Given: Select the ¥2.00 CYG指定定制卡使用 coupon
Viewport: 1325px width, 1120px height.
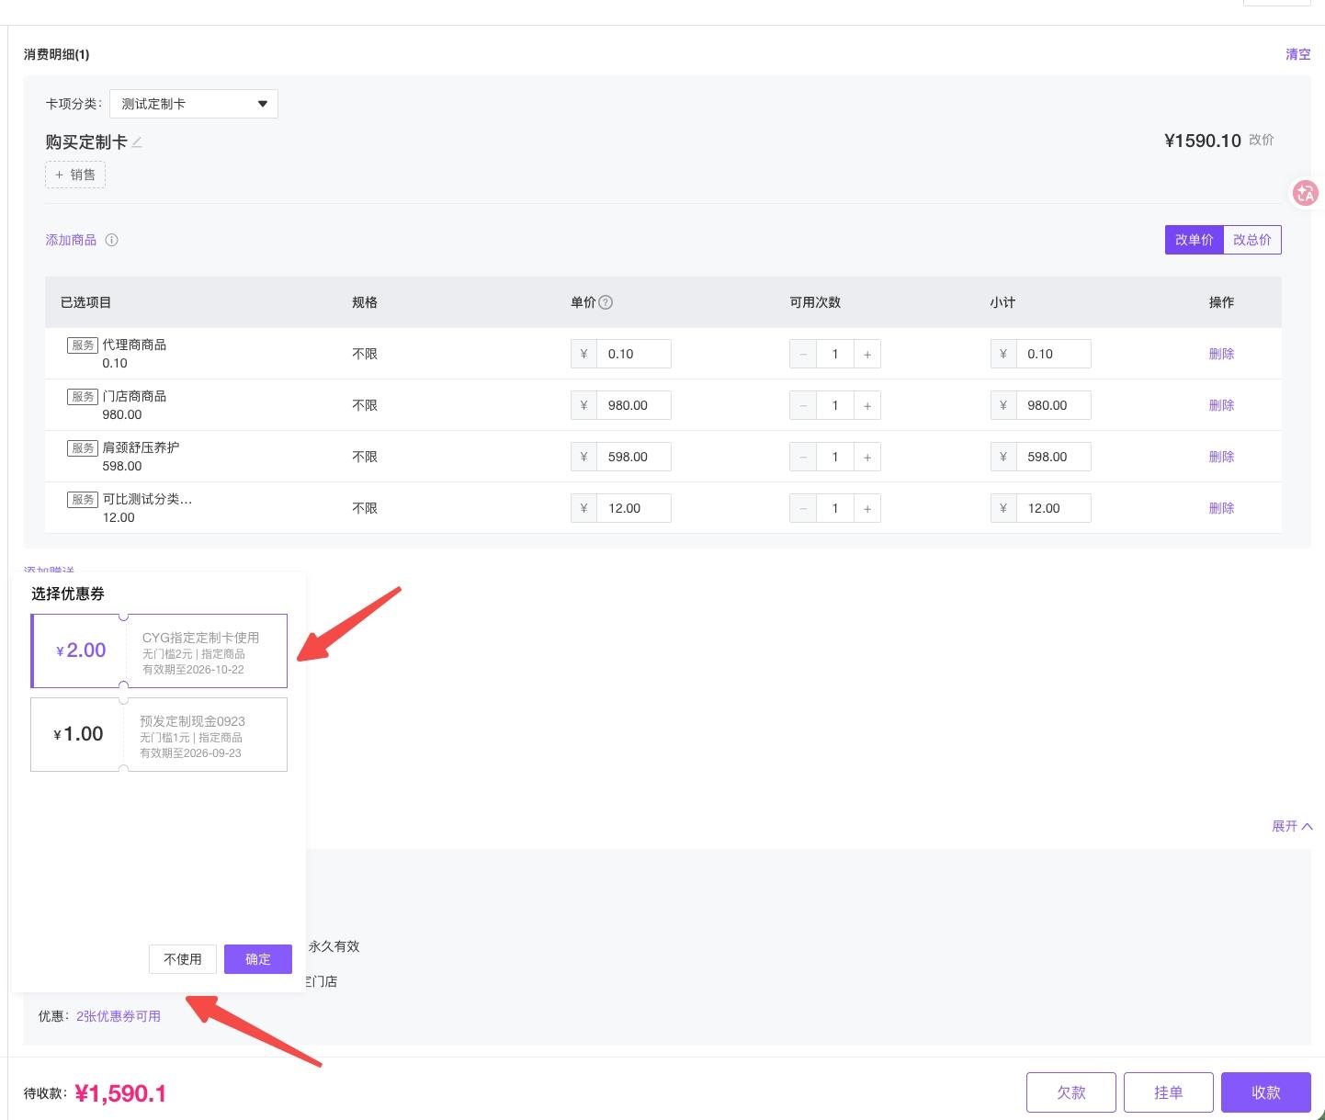Looking at the screenshot, I should [159, 651].
